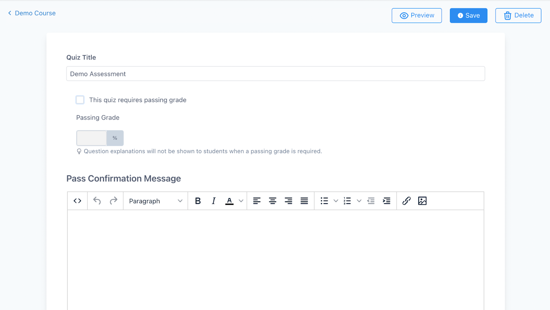
Task: Open the source code view icon
Action: 77,201
